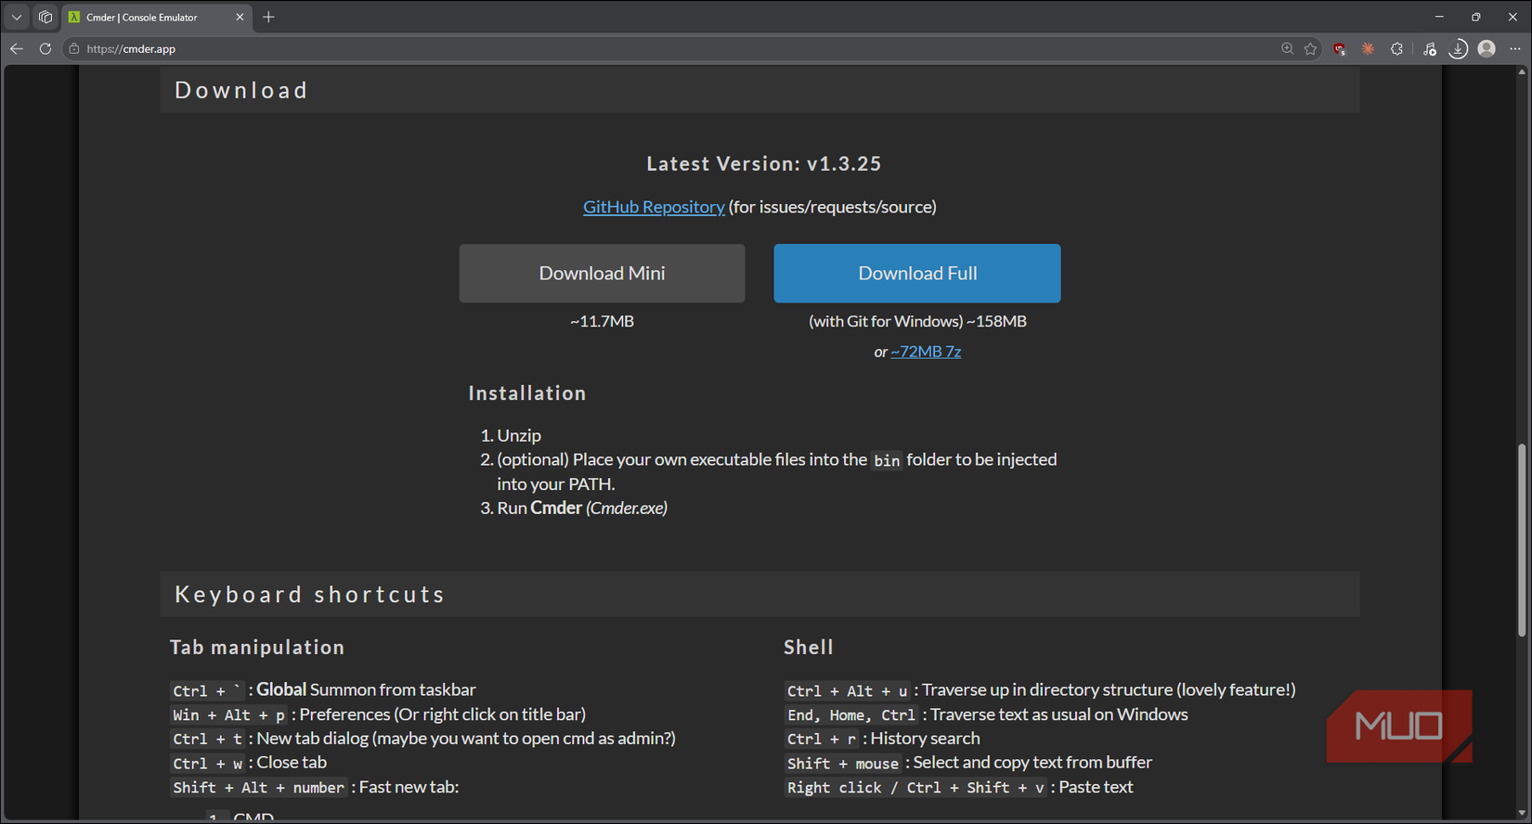This screenshot has width=1532, height=824.
Task: Open the uBlock shield extension icon
Action: 1339,48
